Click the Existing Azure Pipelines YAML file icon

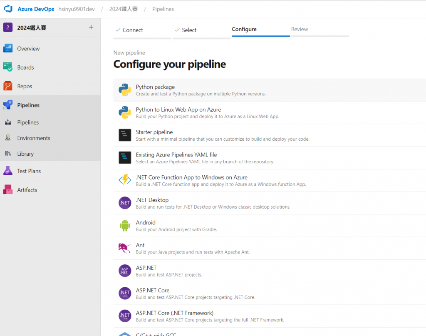click(x=125, y=158)
